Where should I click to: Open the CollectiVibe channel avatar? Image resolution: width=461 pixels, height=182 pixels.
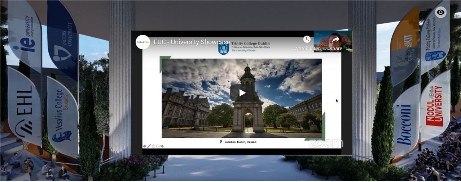point(143,42)
